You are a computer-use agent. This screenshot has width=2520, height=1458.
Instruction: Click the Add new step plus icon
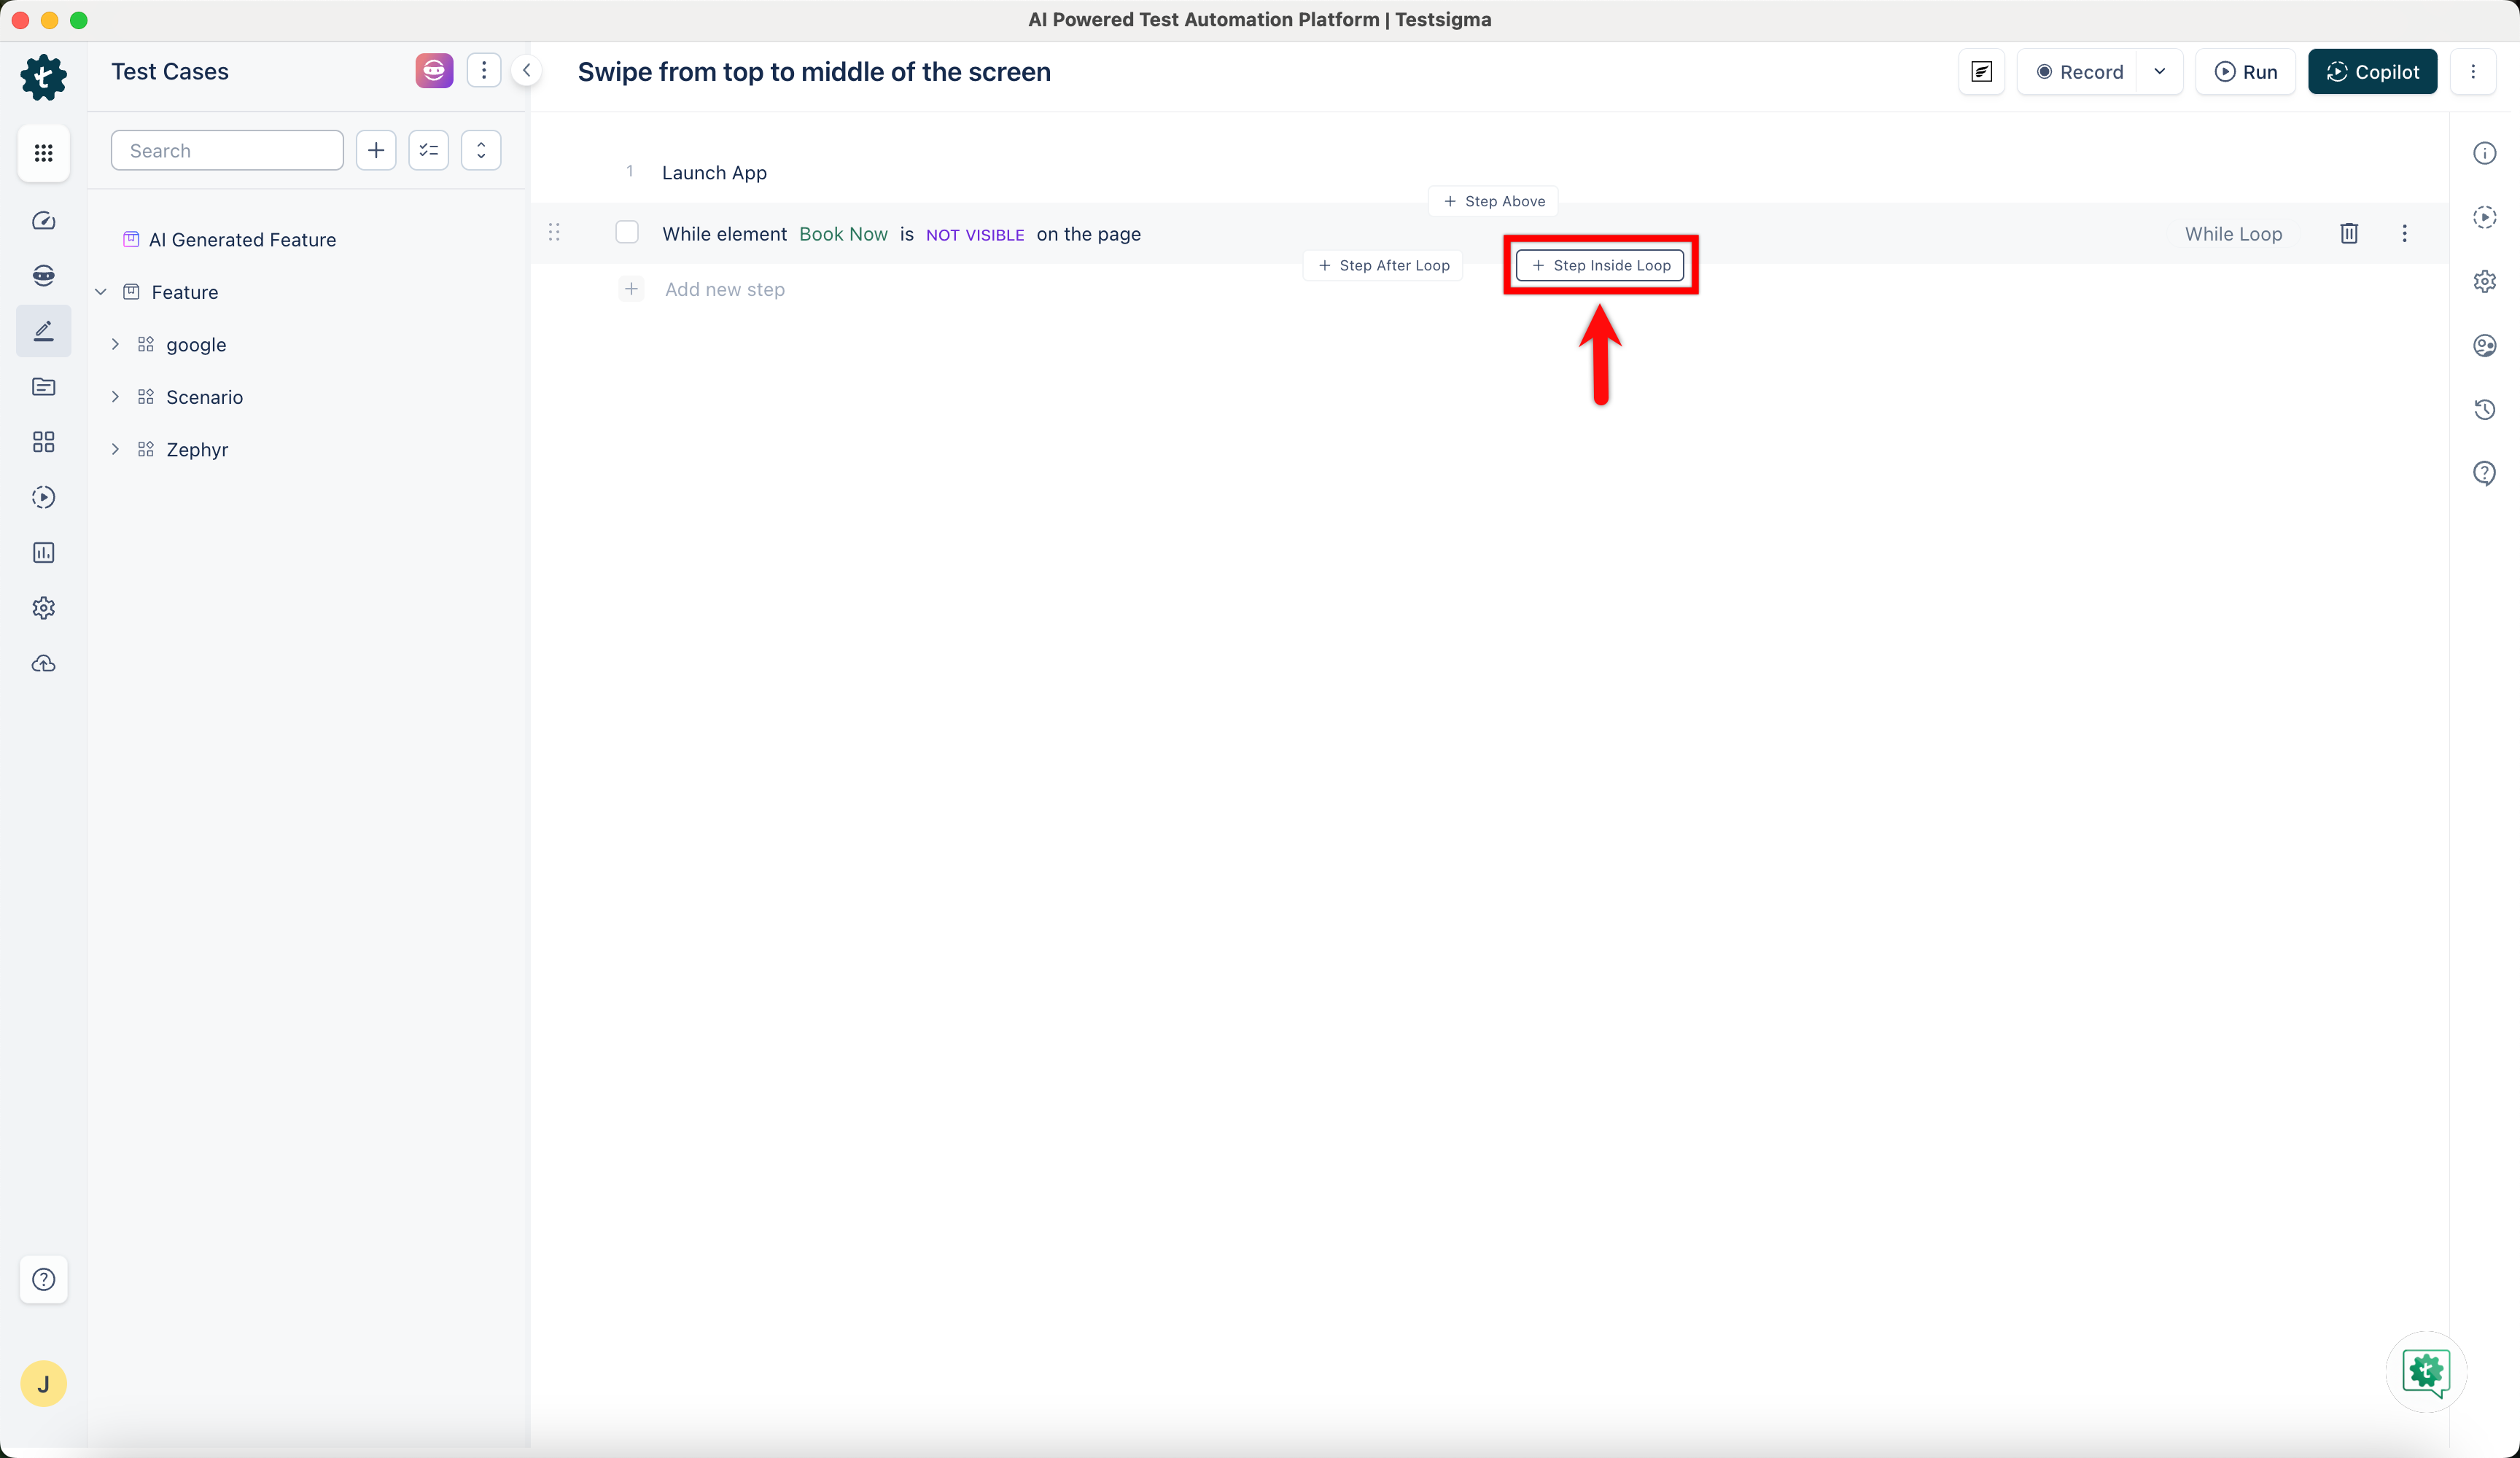point(631,289)
